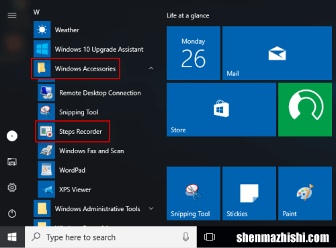
Task: Click the Steps Recorder icon
Action: 46,131
